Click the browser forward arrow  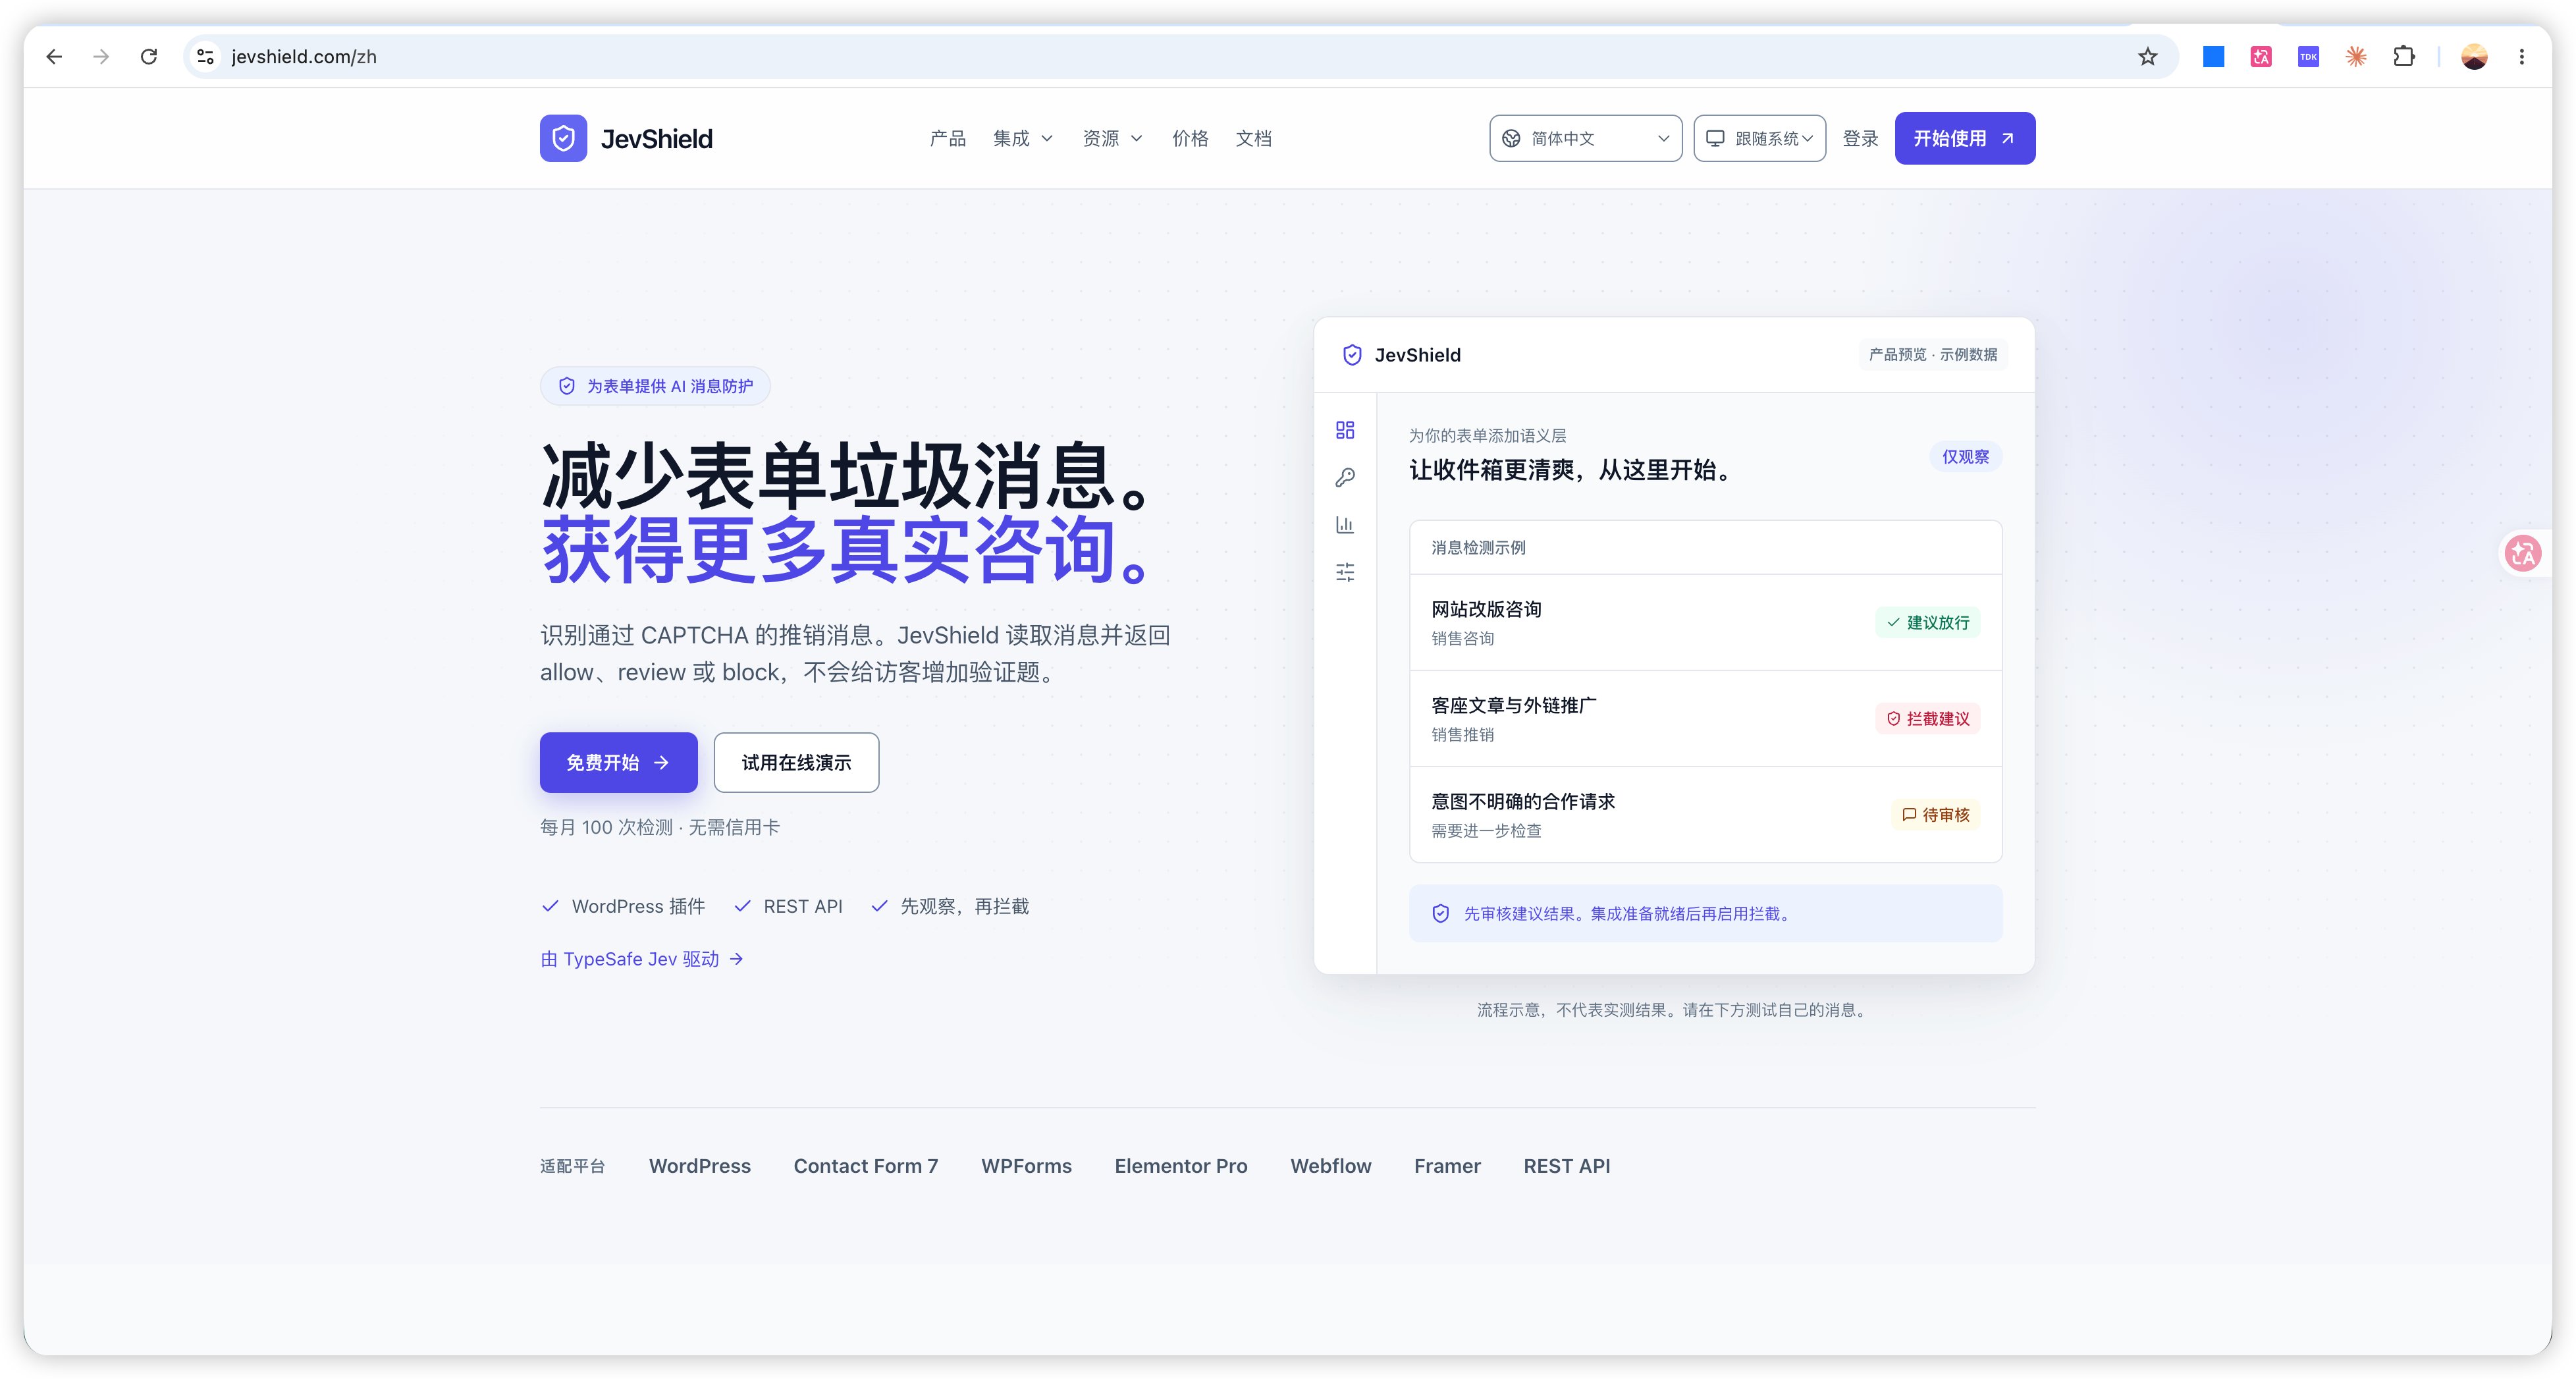[x=101, y=57]
